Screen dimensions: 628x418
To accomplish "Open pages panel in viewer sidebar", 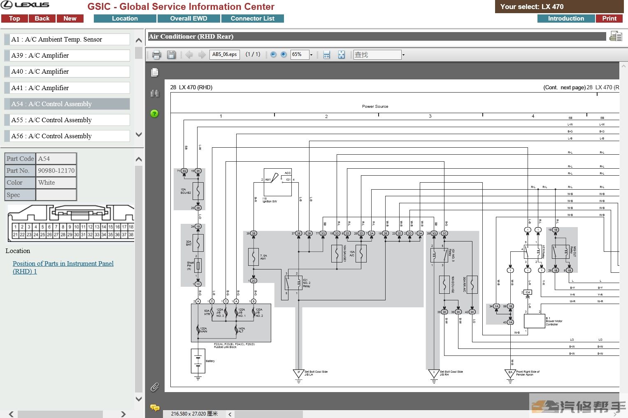I will coord(155,72).
